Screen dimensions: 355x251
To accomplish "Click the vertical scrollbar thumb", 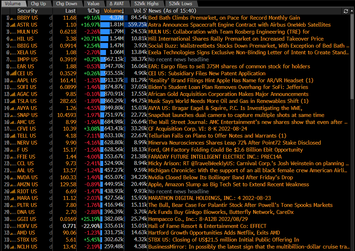I will coord(352,57).
